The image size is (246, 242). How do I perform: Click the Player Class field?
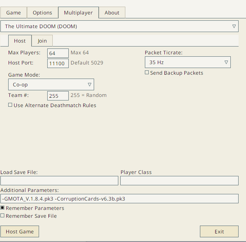[x=179, y=181]
